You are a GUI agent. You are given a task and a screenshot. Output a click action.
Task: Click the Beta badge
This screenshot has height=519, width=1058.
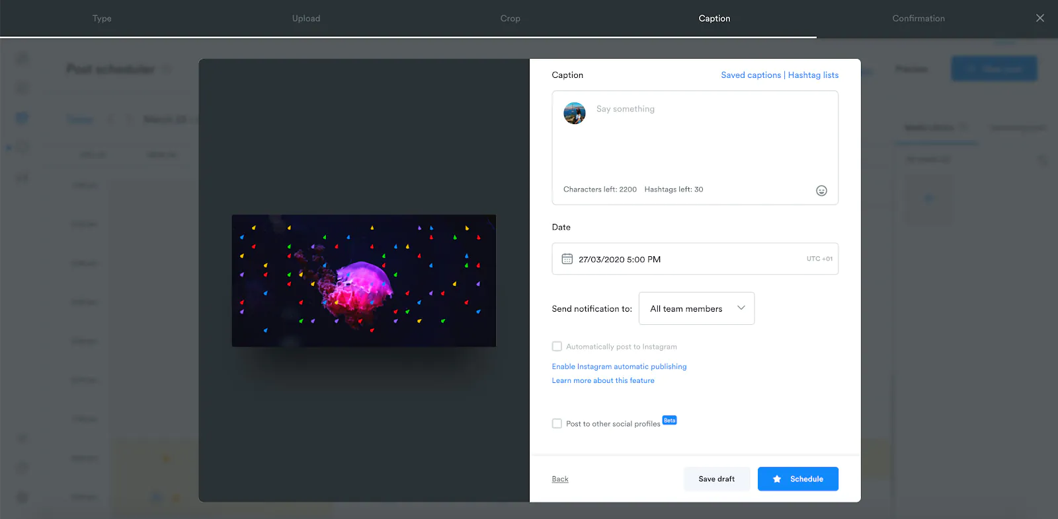point(670,420)
